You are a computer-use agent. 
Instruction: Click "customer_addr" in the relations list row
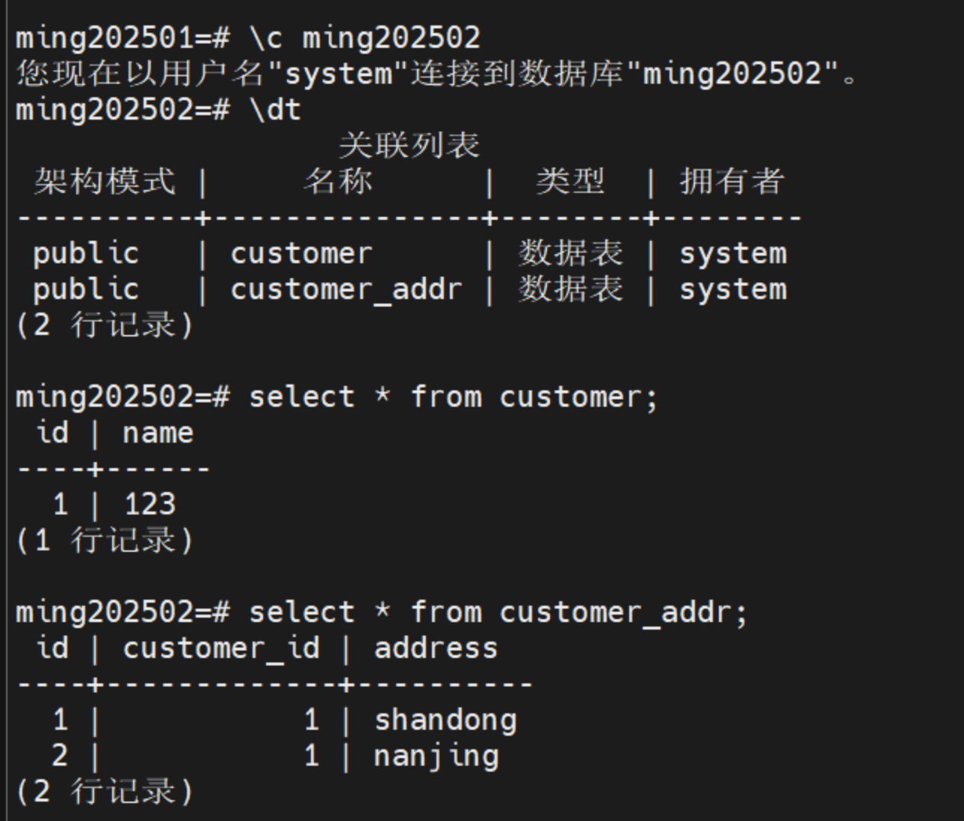(x=346, y=289)
